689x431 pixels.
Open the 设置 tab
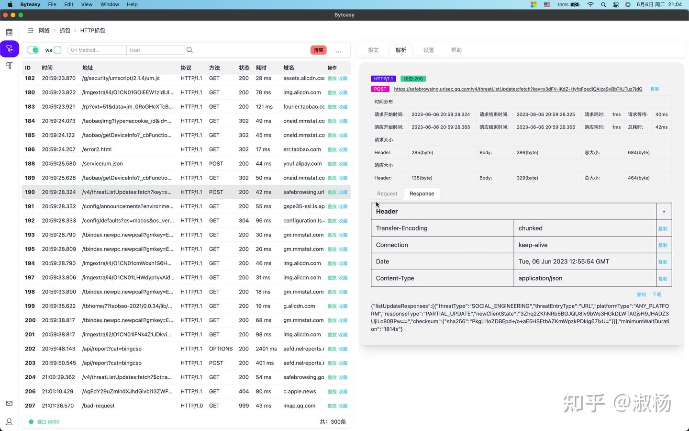[429, 50]
